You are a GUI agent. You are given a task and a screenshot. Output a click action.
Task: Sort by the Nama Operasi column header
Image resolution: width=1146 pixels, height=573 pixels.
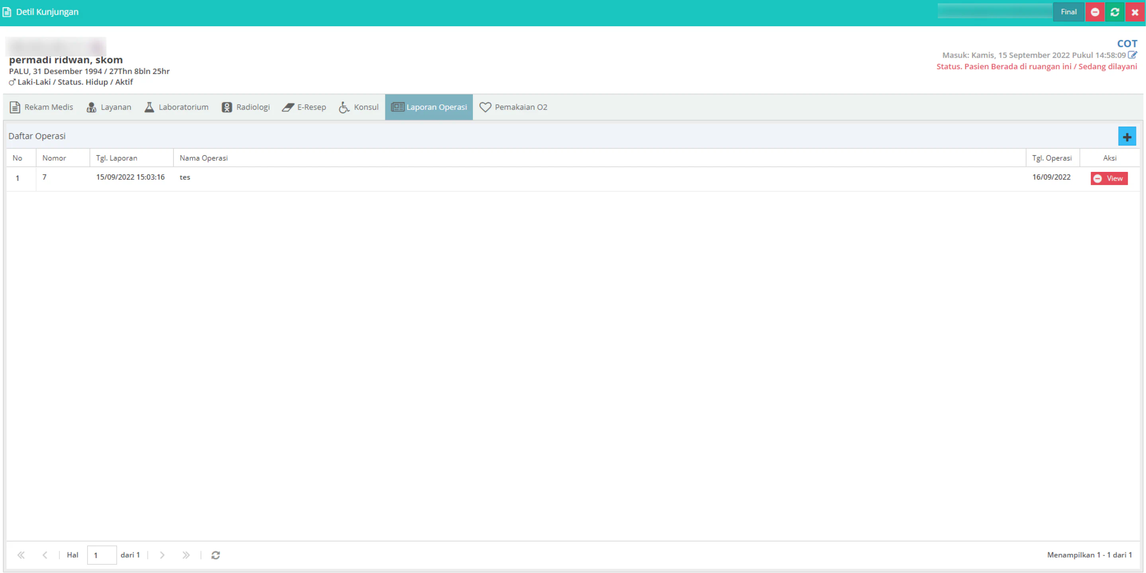[203, 158]
